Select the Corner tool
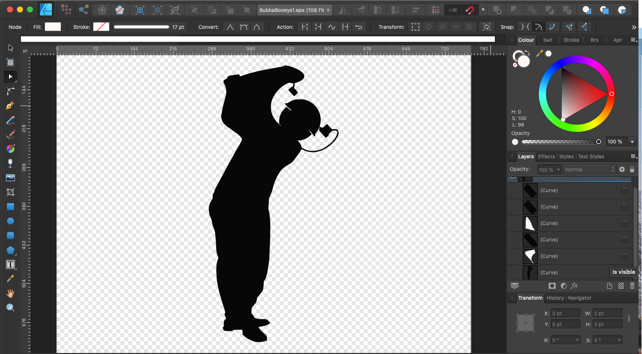Image resolution: width=642 pixels, height=354 pixels. (10, 91)
